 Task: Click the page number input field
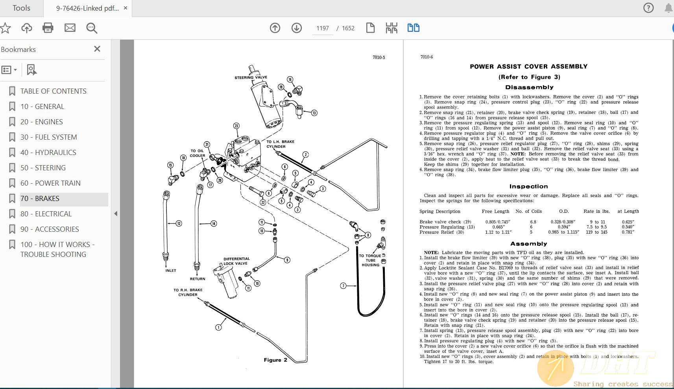click(x=322, y=28)
